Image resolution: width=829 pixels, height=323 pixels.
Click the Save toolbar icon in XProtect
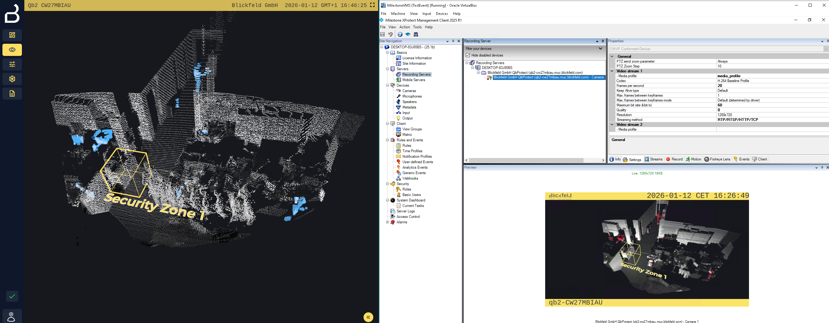[x=382, y=34]
